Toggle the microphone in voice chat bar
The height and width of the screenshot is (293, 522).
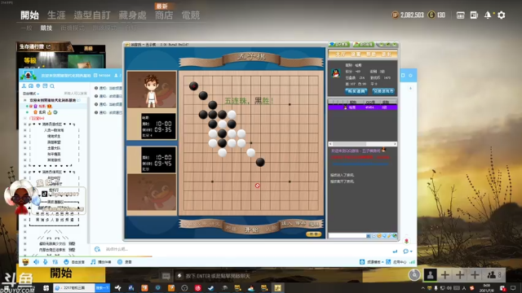[46, 262]
